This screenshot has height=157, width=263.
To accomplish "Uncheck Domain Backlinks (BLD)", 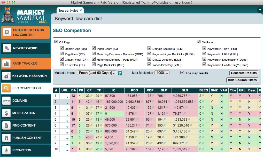I will (149, 48).
